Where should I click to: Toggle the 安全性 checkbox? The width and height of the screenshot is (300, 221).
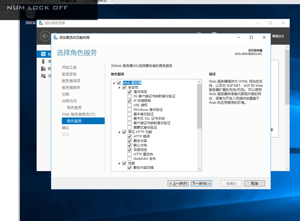pos(124,87)
